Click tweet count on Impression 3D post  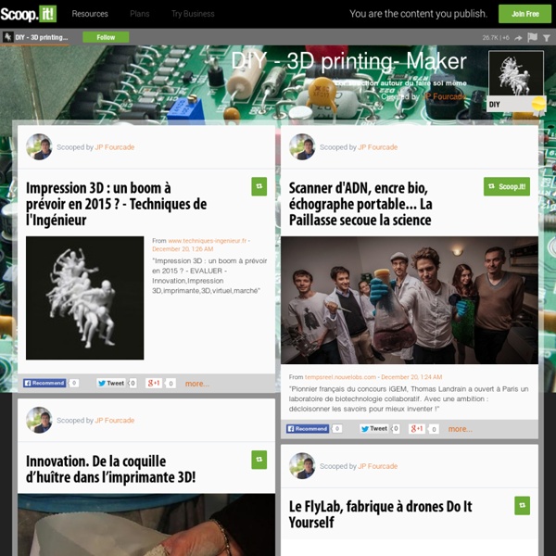(133, 383)
